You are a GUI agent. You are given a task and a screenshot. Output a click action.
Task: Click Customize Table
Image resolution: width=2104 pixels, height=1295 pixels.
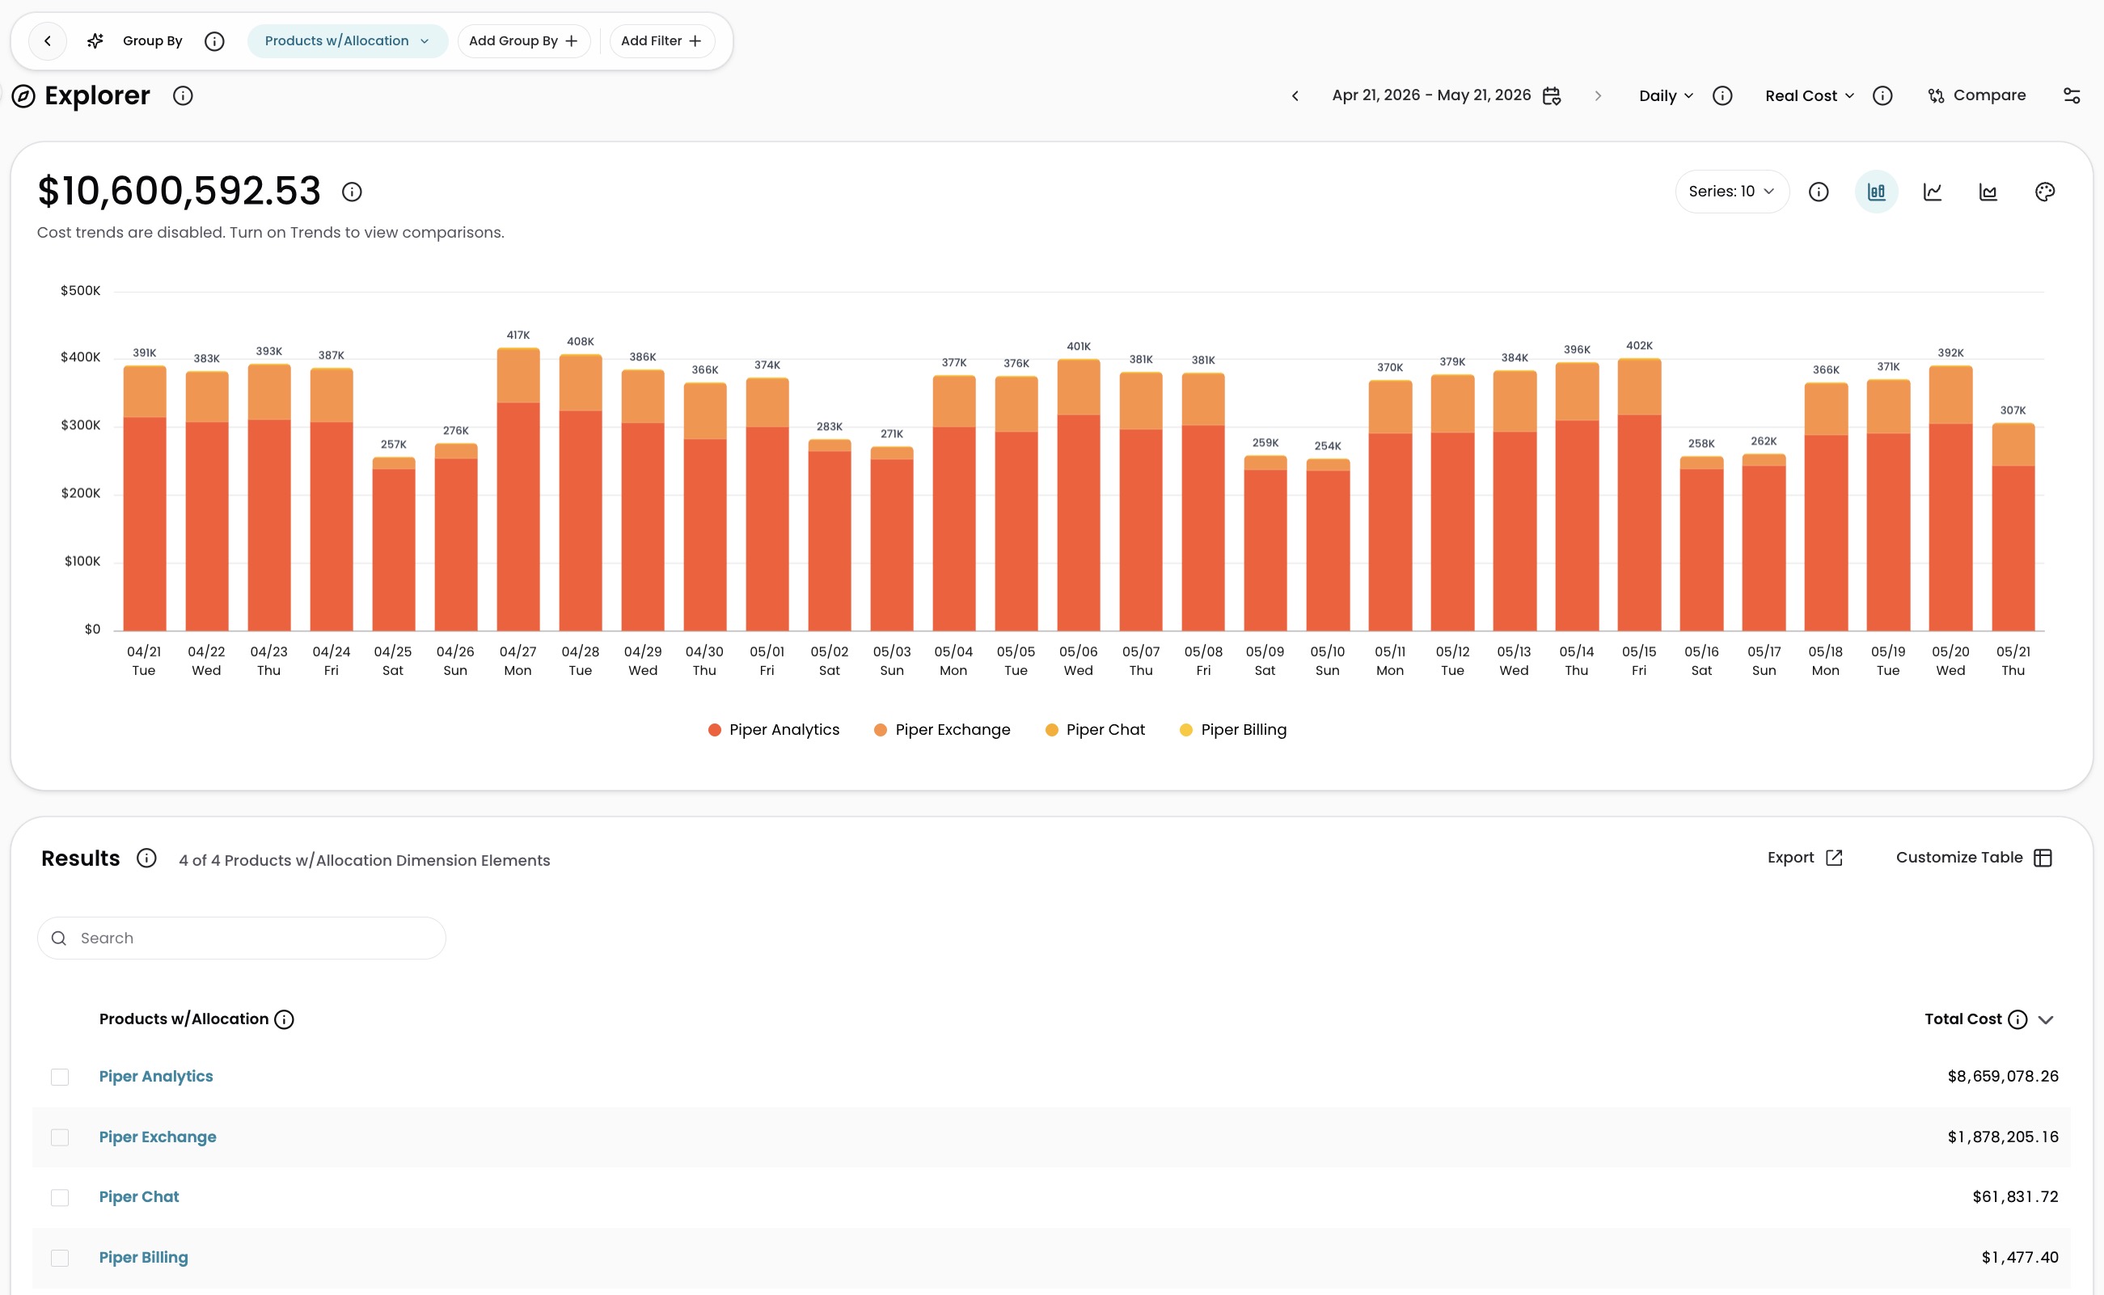[x=1974, y=858]
